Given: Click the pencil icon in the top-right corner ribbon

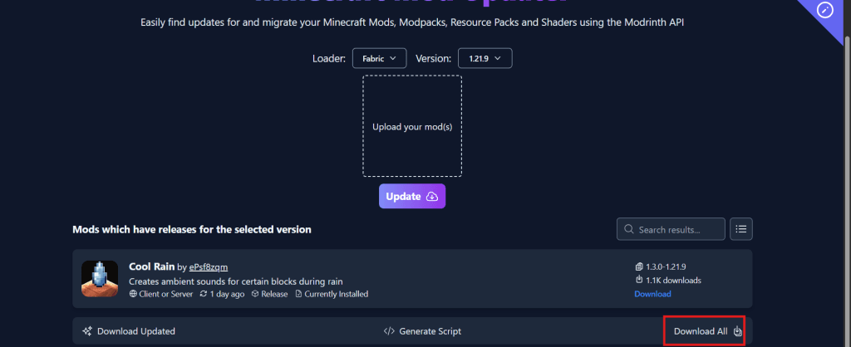Looking at the screenshot, I should 824,10.
